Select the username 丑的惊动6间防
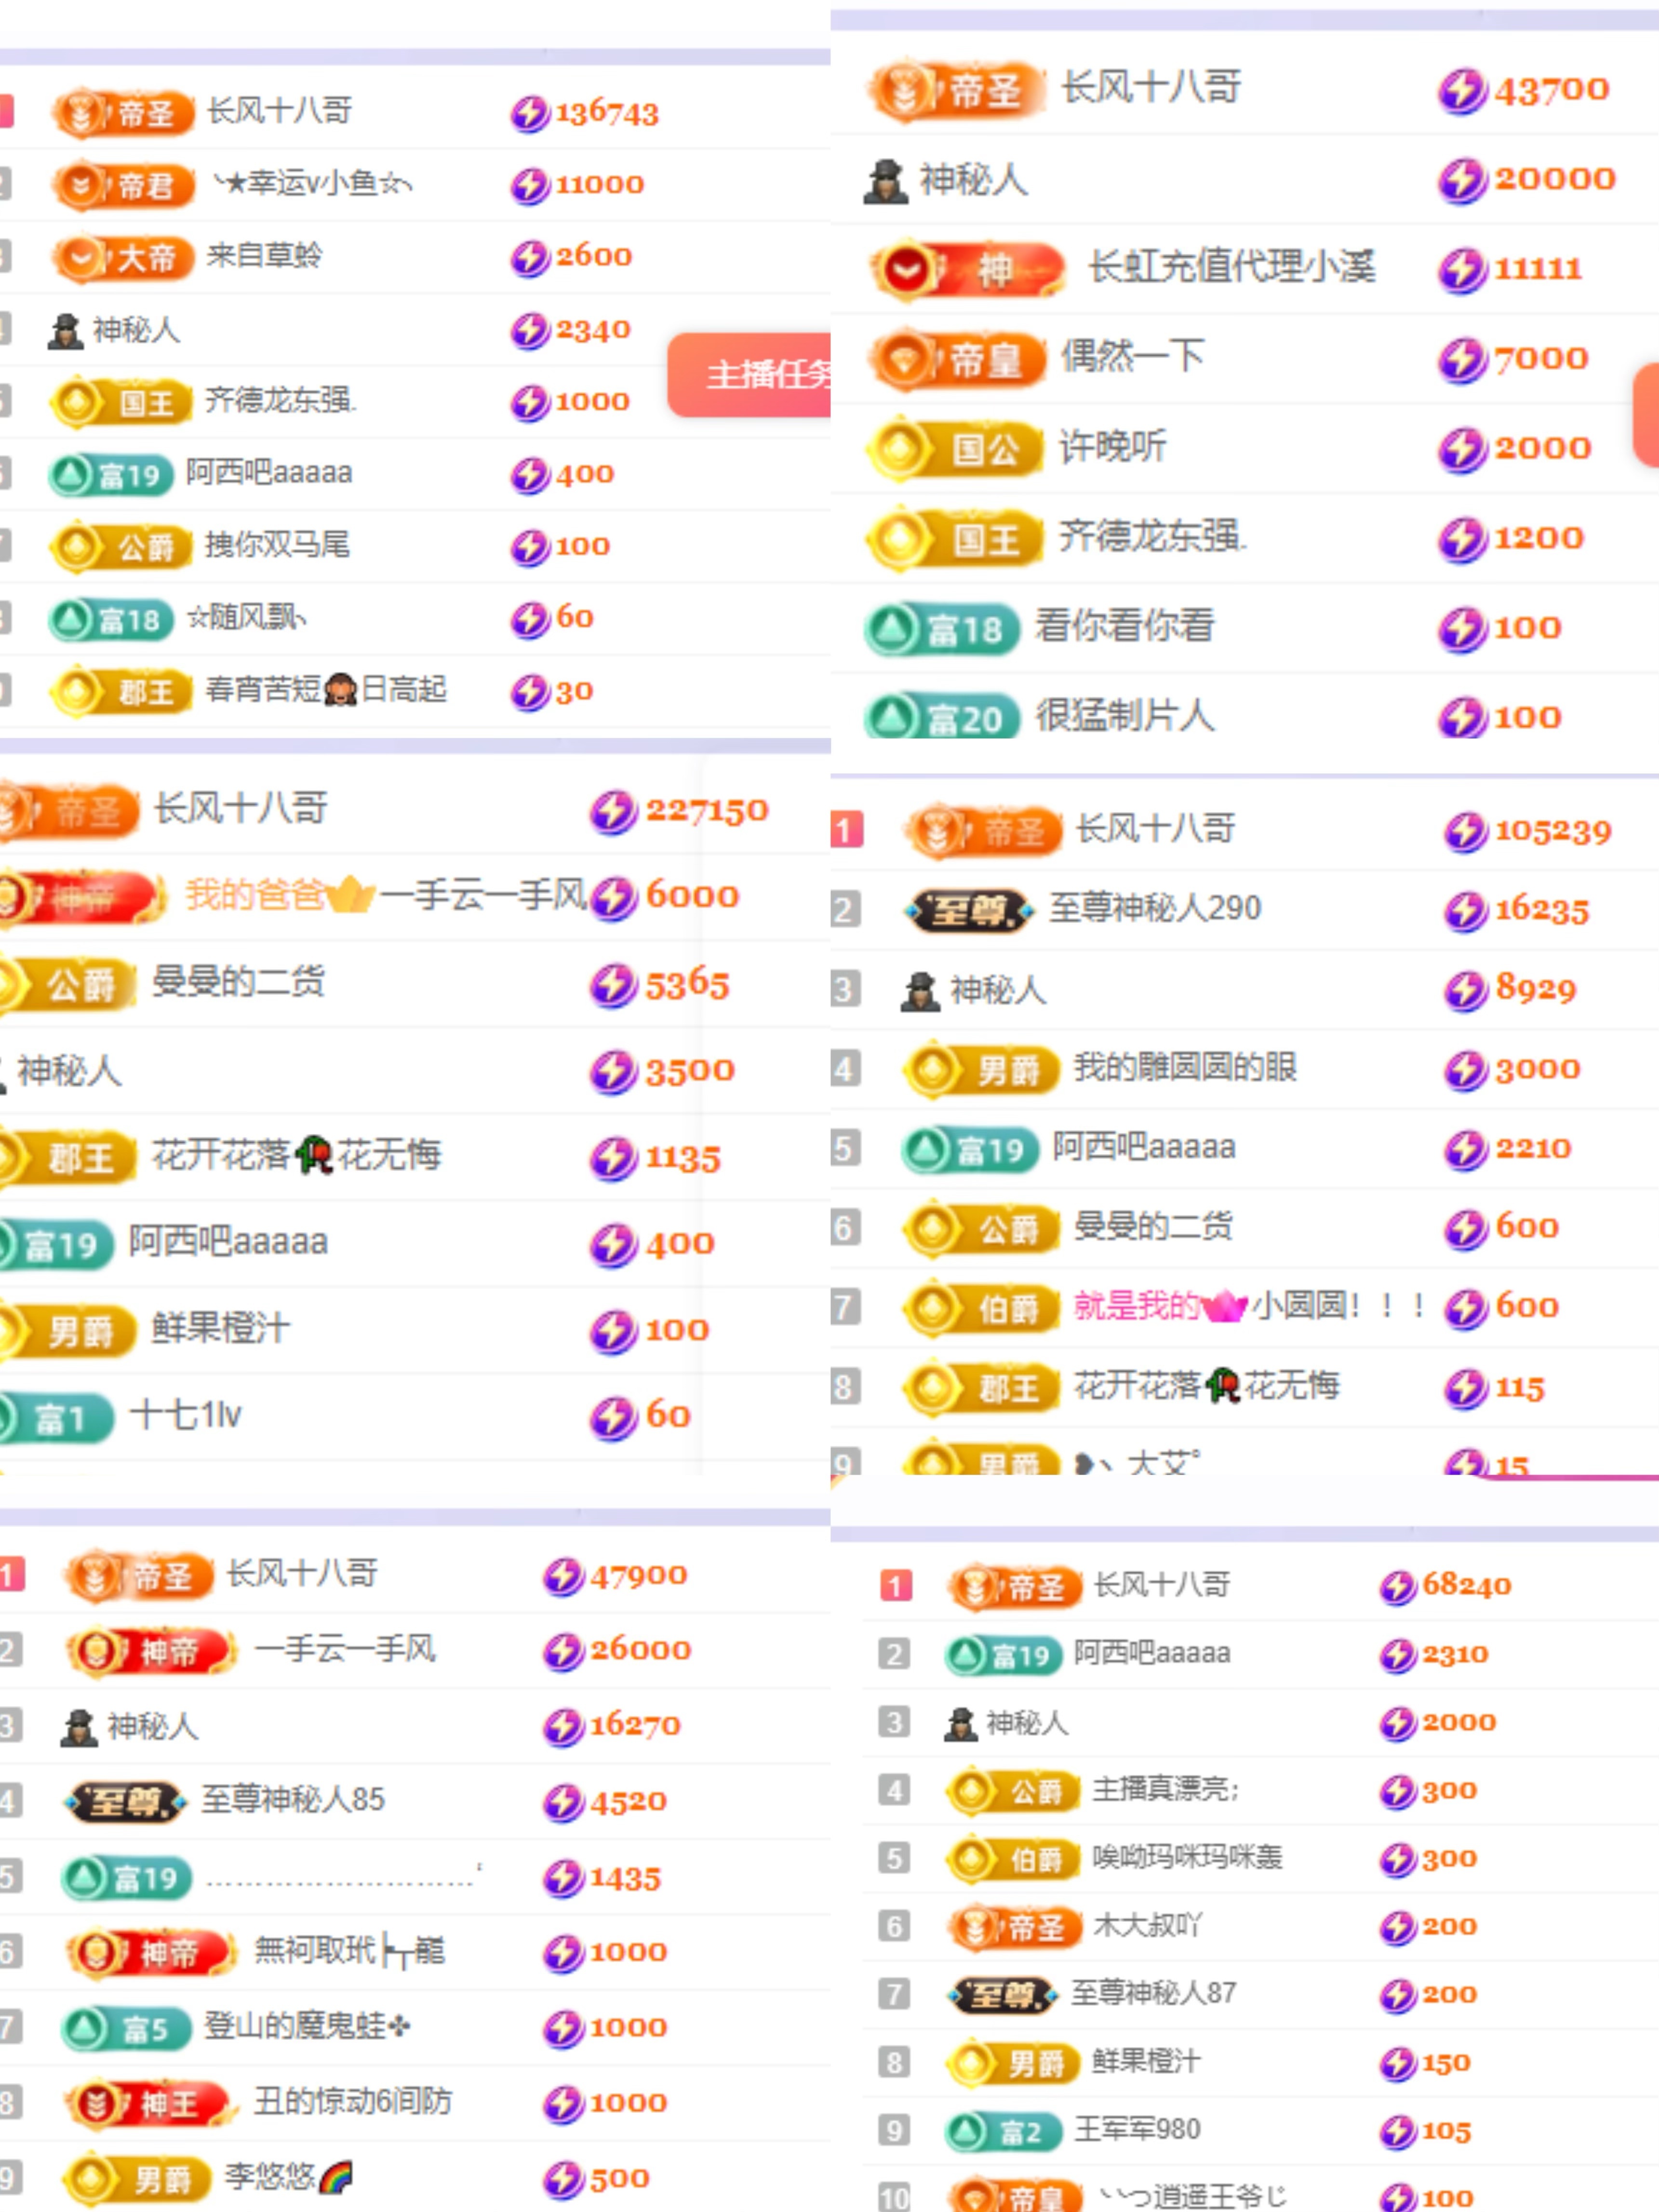The height and width of the screenshot is (2212, 1659). (352, 2102)
